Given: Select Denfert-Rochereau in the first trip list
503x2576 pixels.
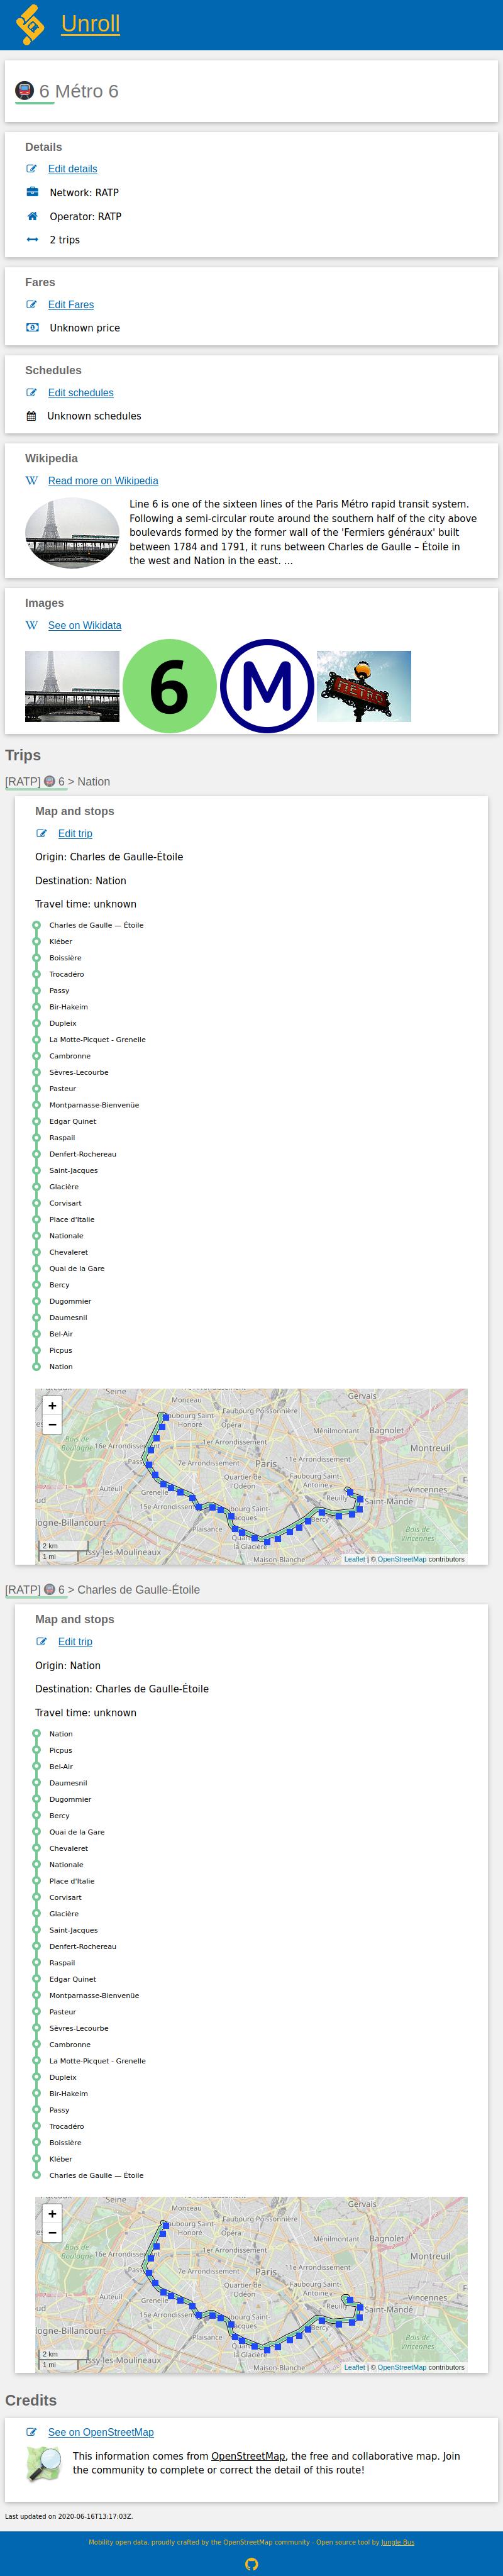Looking at the screenshot, I should click(x=83, y=1154).
